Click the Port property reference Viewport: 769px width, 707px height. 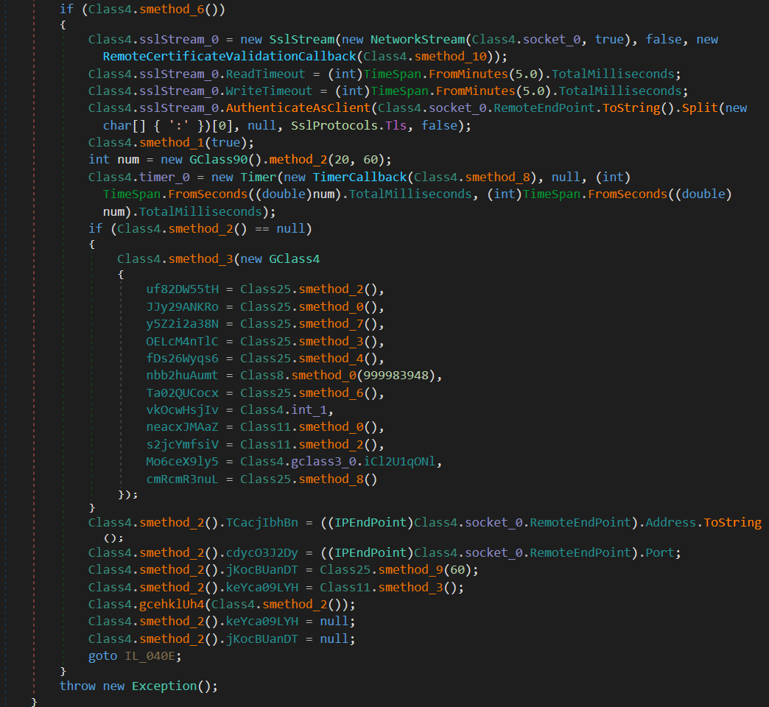[x=660, y=553]
